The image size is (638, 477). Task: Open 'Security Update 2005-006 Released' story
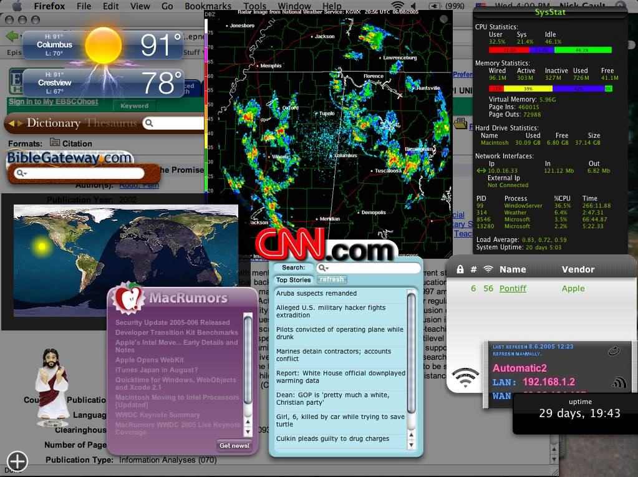(x=173, y=322)
